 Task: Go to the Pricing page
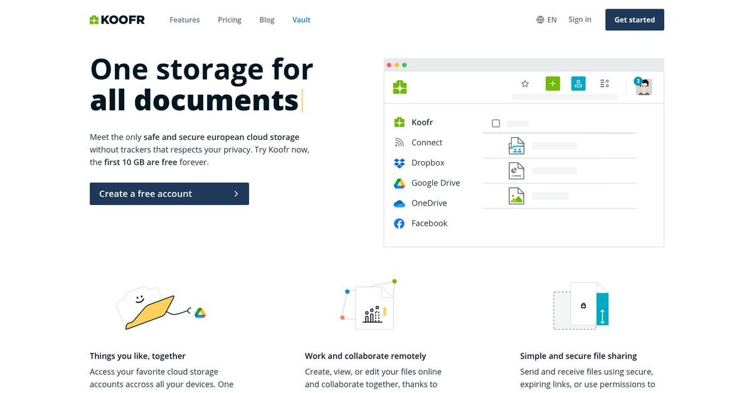click(230, 19)
